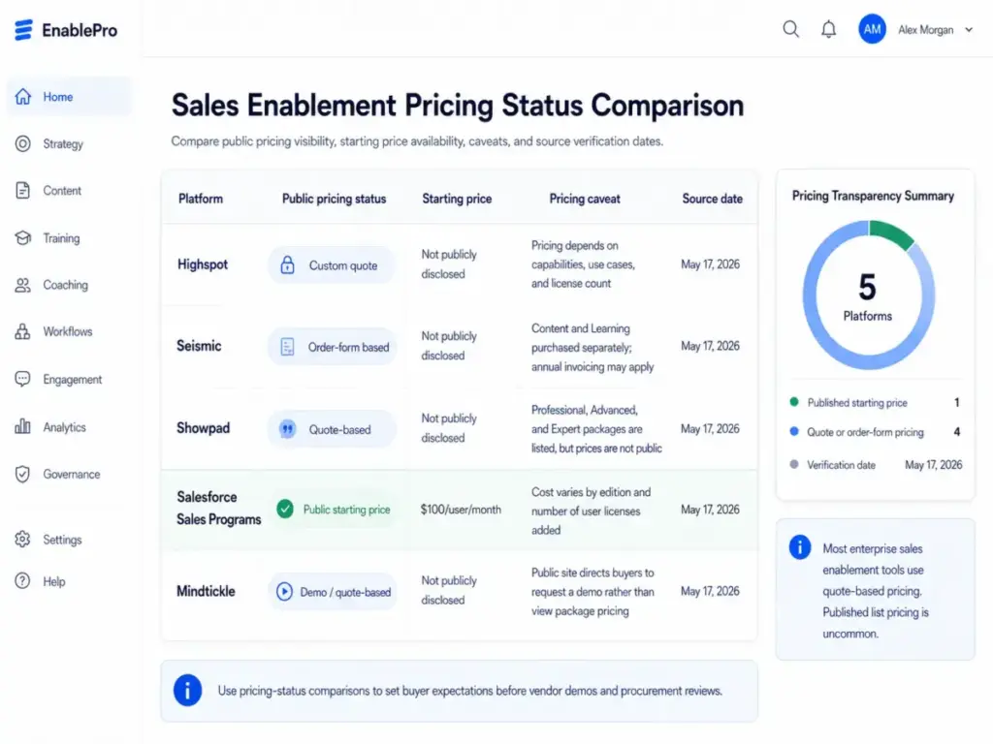
Task: Click the Source date column header
Action: click(712, 199)
